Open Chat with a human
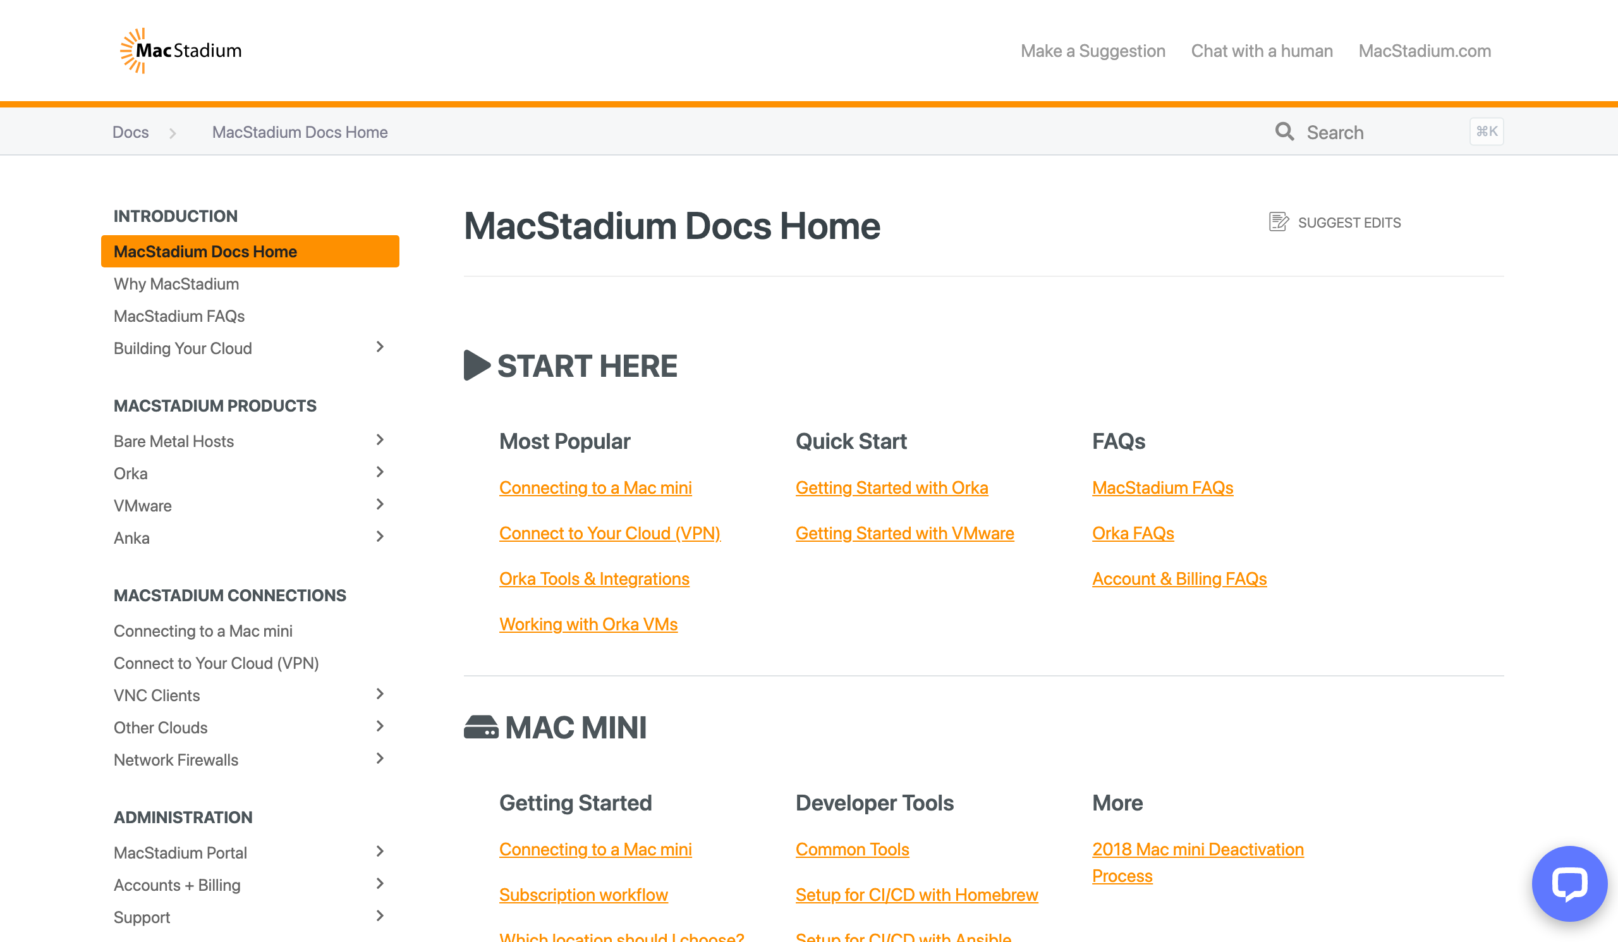Screen dimensions: 1618x942 point(1262,51)
